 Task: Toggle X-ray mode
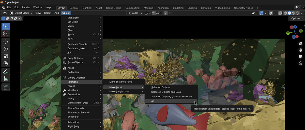[x=280, y=13]
